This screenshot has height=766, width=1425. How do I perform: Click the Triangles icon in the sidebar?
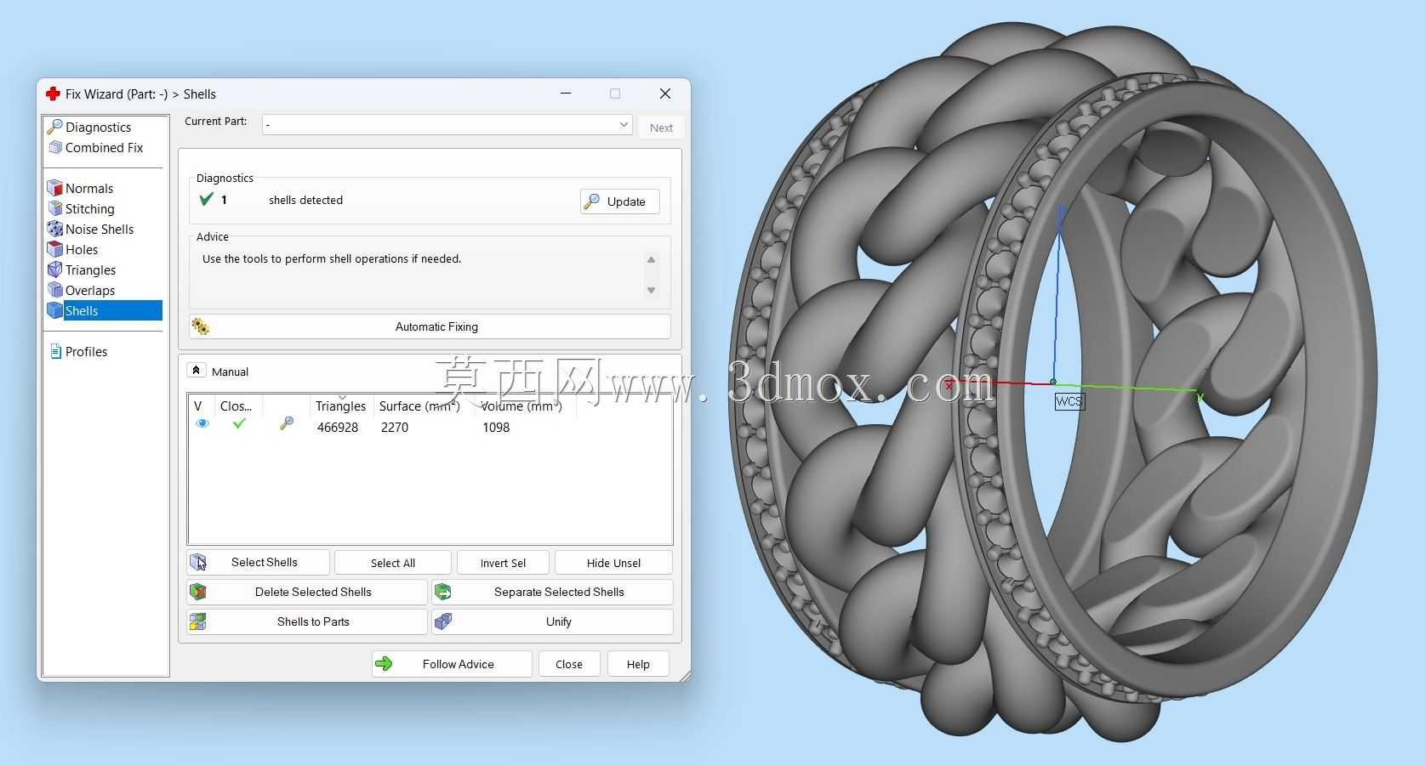(x=55, y=270)
